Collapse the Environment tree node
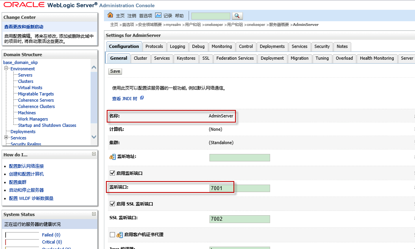415x249 pixels. tap(6, 68)
